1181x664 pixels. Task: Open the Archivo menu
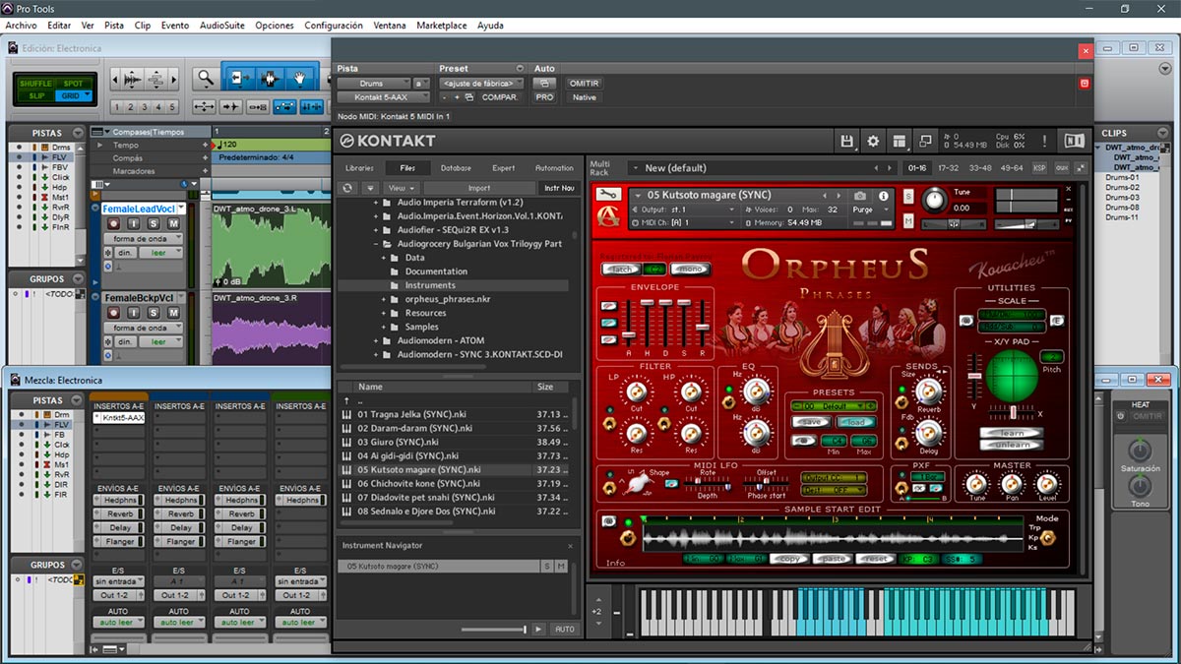(x=21, y=26)
